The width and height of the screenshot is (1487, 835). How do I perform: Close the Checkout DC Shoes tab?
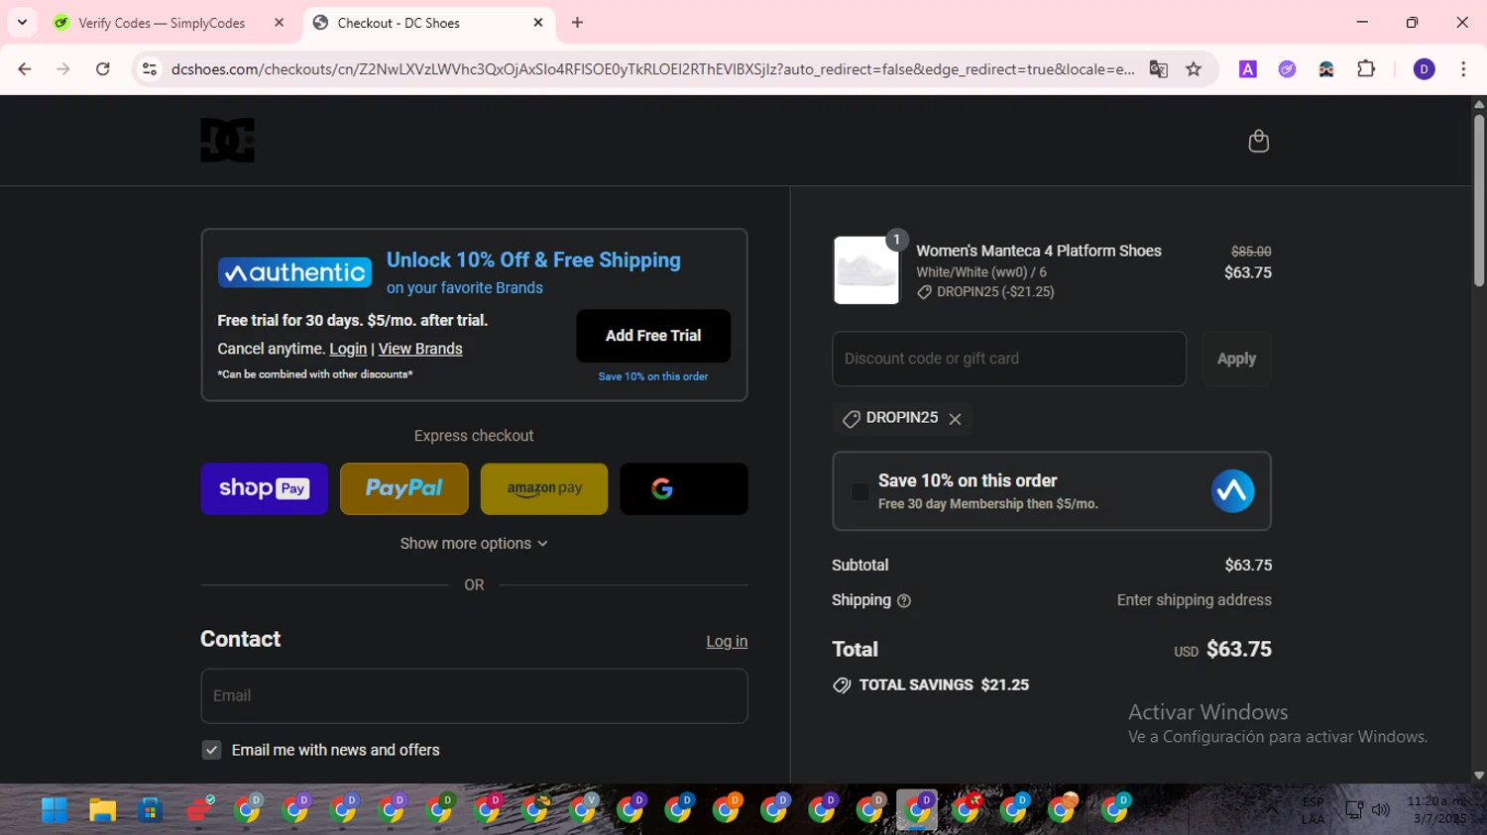pyautogui.click(x=538, y=22)
